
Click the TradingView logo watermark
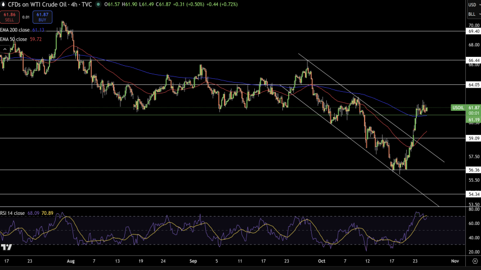pyautogui.click(x=7, y=247)
